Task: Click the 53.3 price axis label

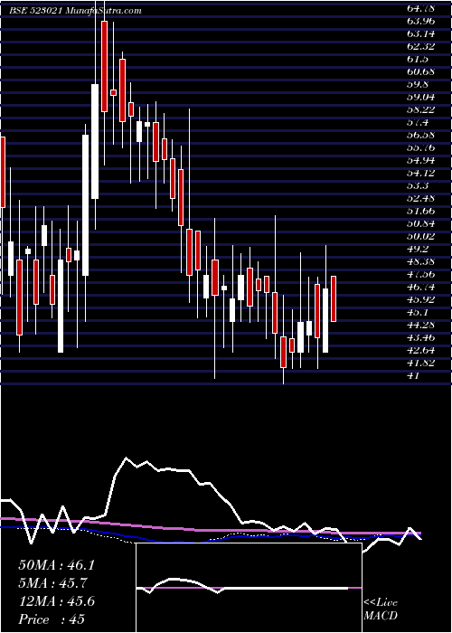Action: click(418, 185)
